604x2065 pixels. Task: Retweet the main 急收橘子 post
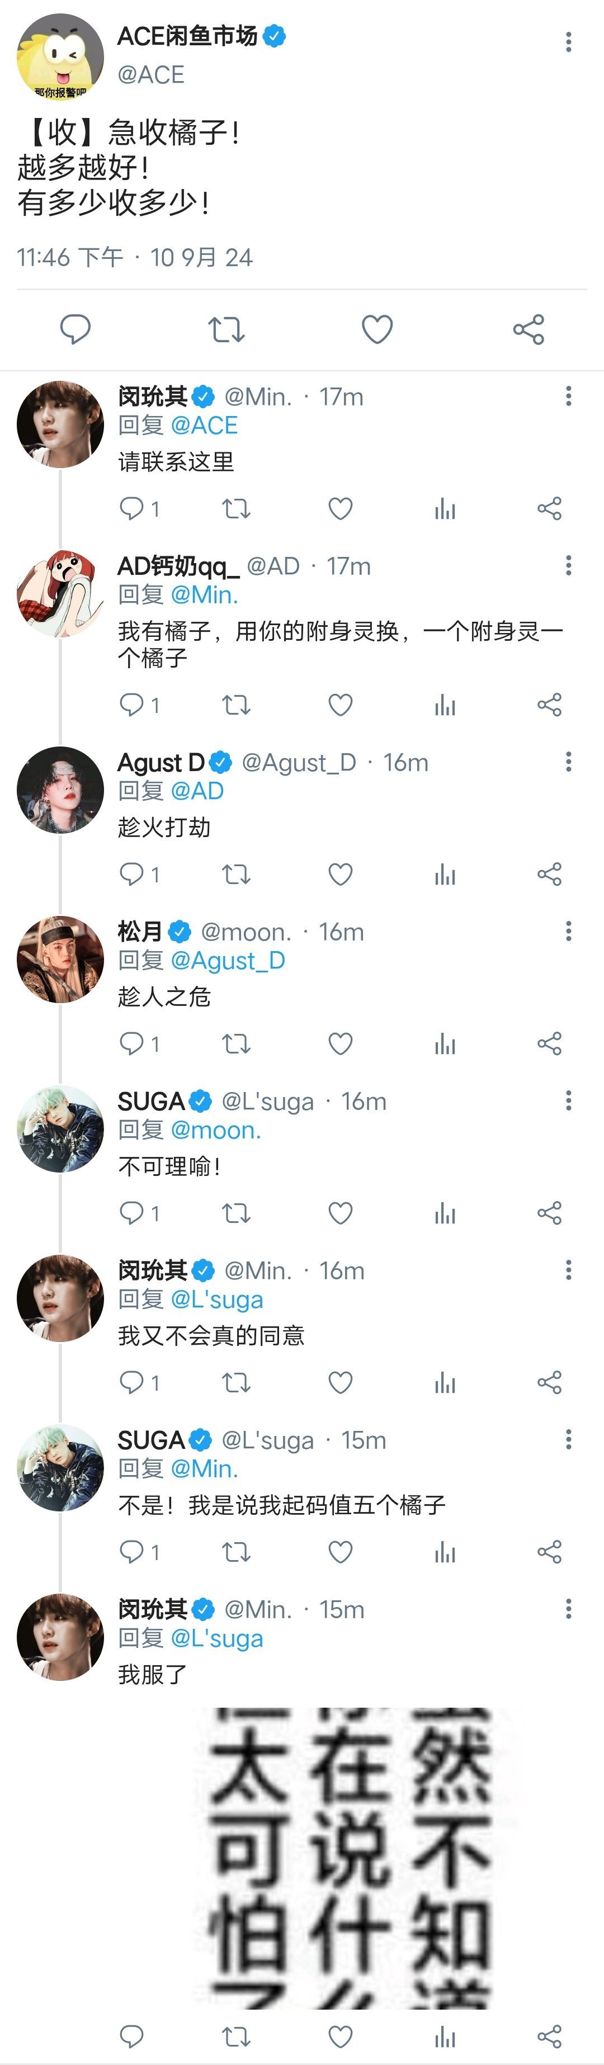(x=226, y=329)
